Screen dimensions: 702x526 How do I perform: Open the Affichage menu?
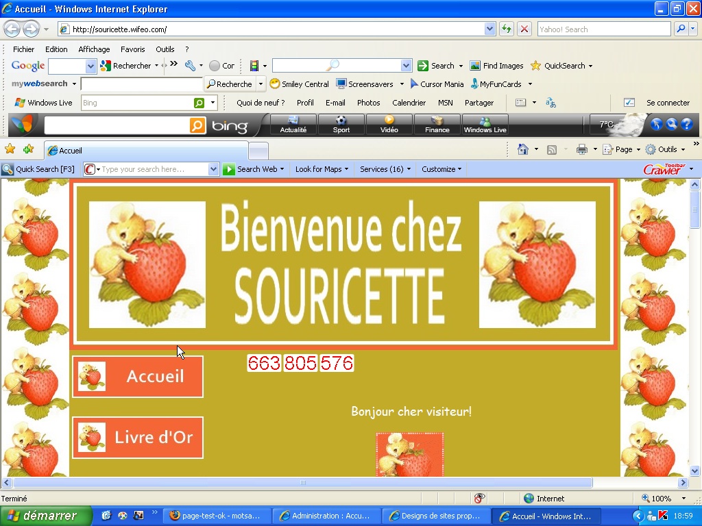click(94, 49)
